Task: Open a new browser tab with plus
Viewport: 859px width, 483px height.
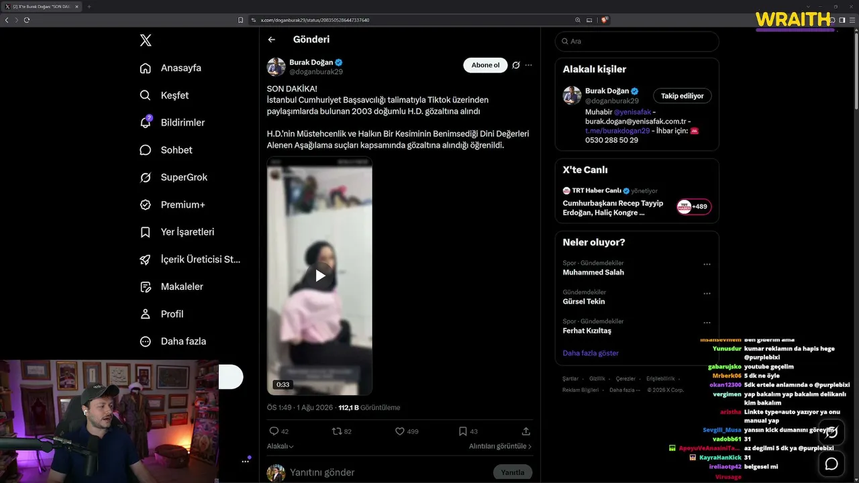Action: click(89, 7)
